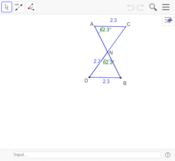Select the Angle measurement tool
The image size is (175, 161).
pos(31,7)
